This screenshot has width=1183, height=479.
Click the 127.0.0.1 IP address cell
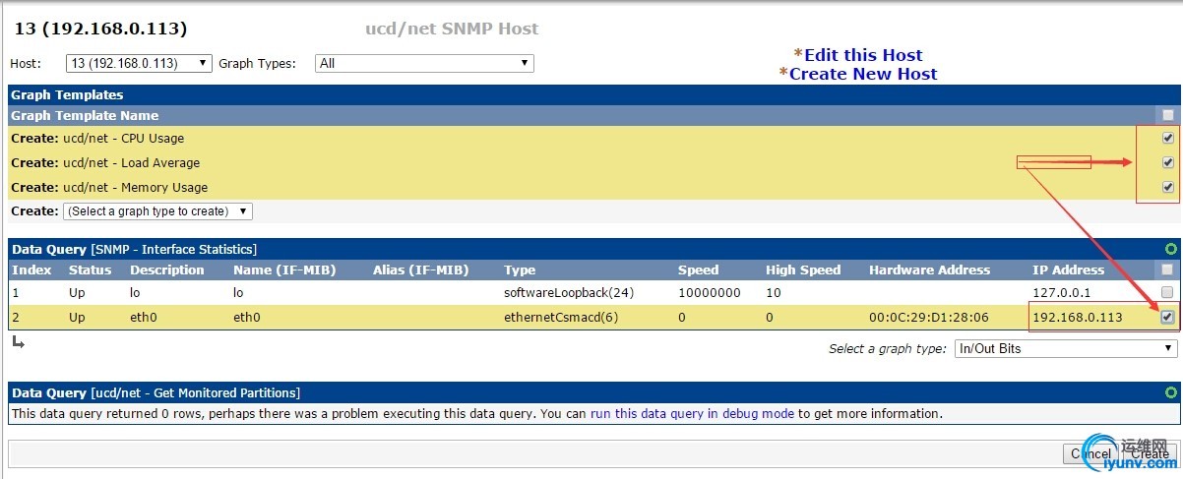pos(1062,293)
